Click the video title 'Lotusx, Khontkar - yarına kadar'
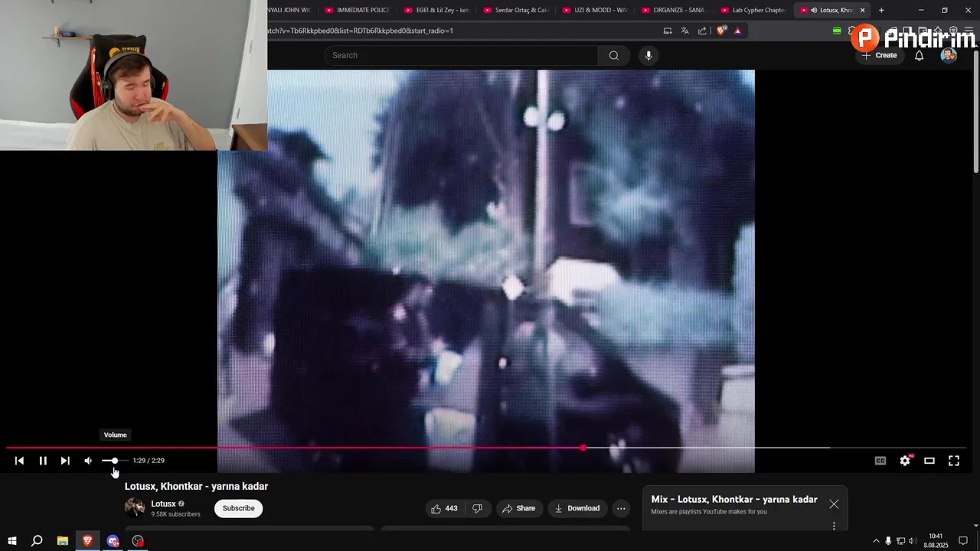The image size is (980, 551). pos(196,486)
